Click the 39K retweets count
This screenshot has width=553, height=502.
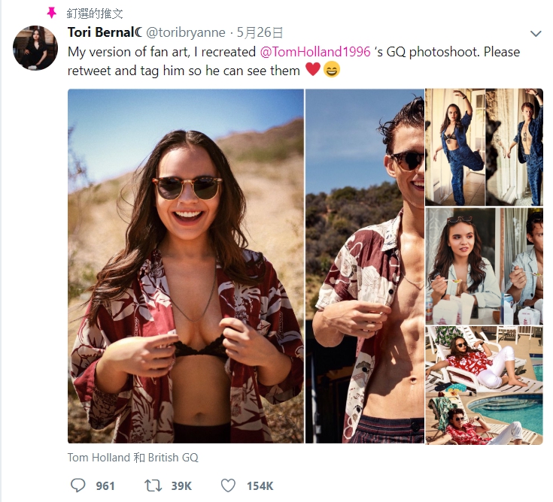click(181, 486)
